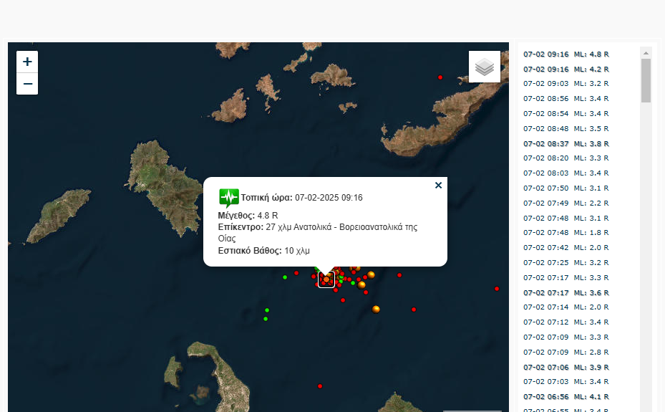Click the selected epicenter marker below popup
Viewport: 665px width, 412px height.
click(x=326, y=279)
